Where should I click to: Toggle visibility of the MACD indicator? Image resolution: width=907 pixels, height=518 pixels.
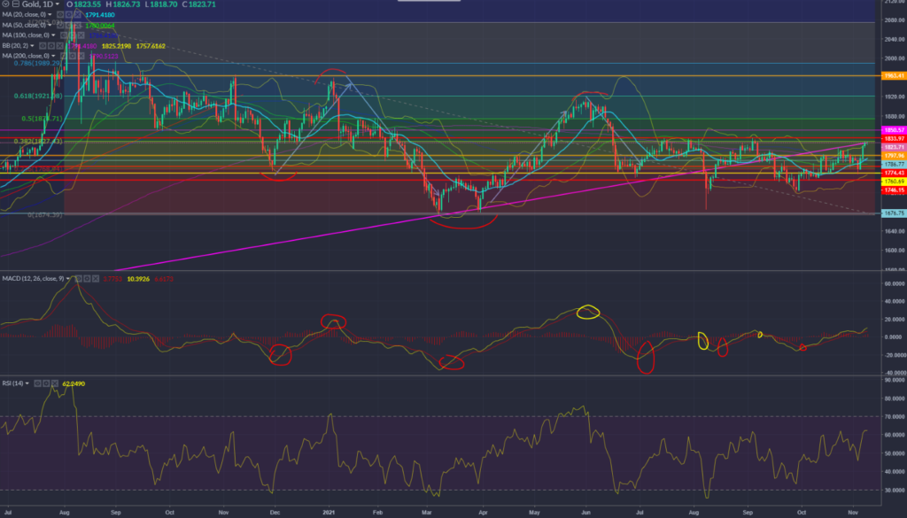point(79,278)
